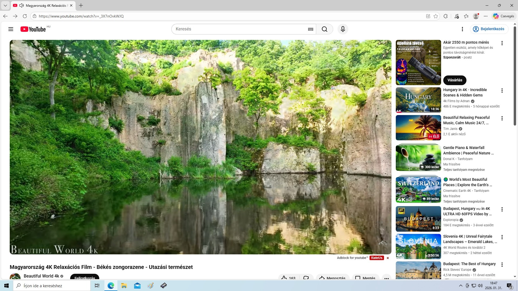Open options menu for Slovenia 4K video
The width and height of the screenshot is (518, 291).
pos(502,237)
